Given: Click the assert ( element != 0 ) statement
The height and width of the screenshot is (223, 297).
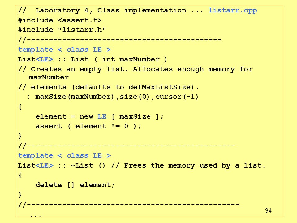Looking at the screenshot, I should 88,126.
